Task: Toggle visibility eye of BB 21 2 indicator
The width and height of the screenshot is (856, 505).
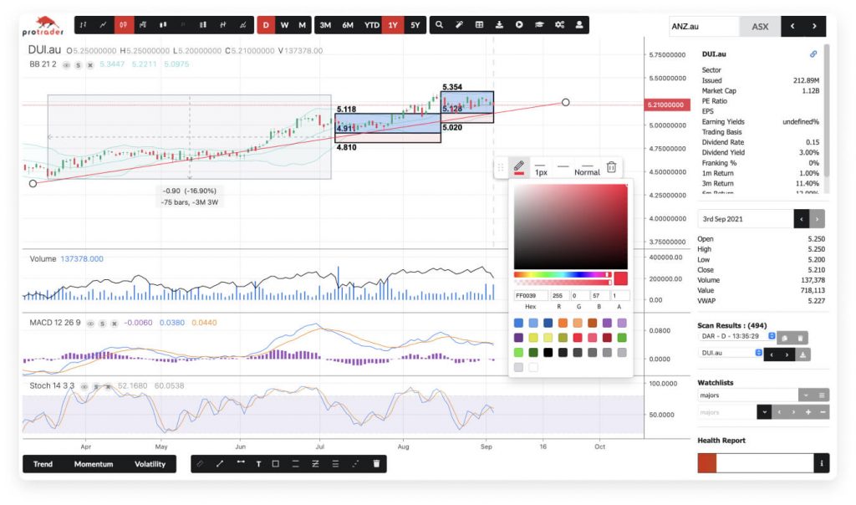Action: pyautogui.click(x=66, y=65)
